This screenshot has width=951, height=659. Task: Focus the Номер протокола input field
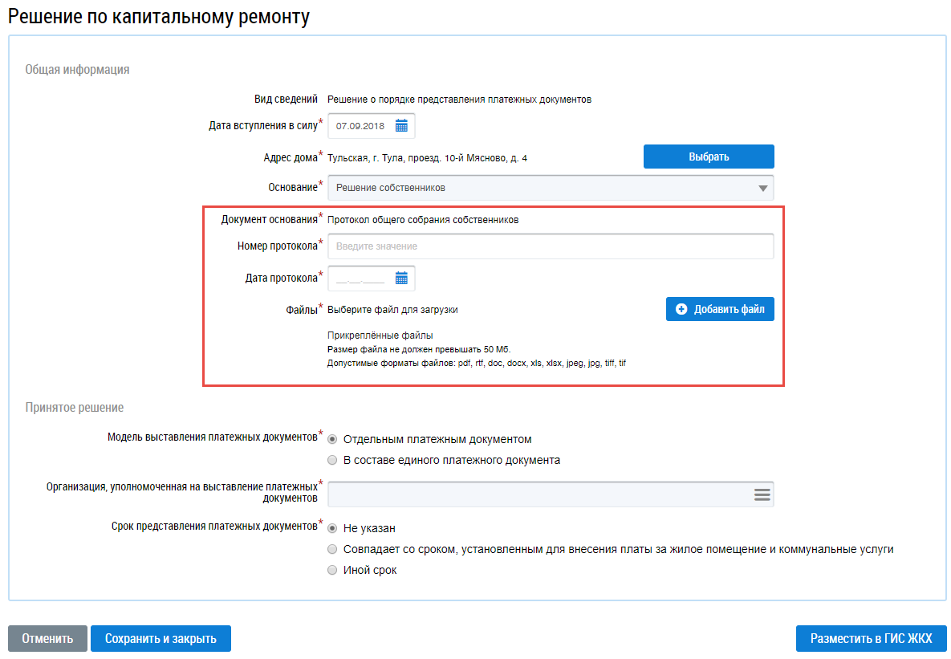click(551, 246)
